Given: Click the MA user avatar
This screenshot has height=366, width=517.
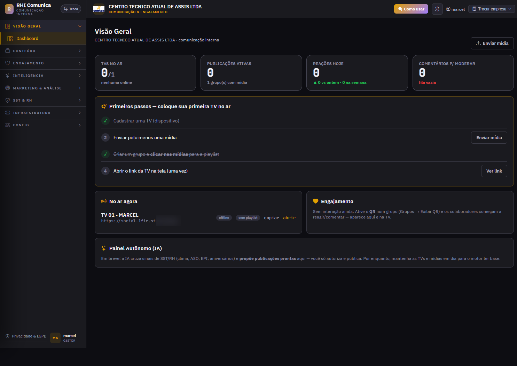Looking at the screenshot, I should point(55,338).
